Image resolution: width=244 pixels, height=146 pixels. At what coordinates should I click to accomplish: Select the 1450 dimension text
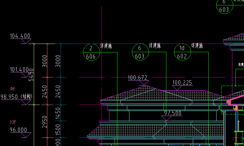coord(58,113)
